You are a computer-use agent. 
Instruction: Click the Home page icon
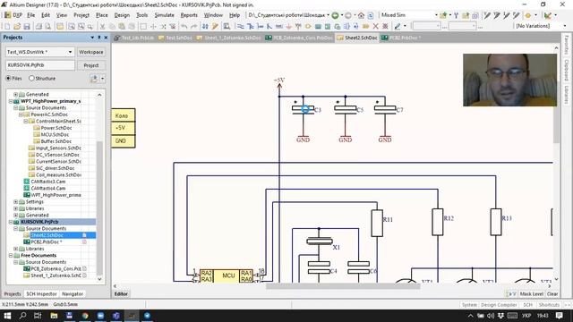[361, 15]
